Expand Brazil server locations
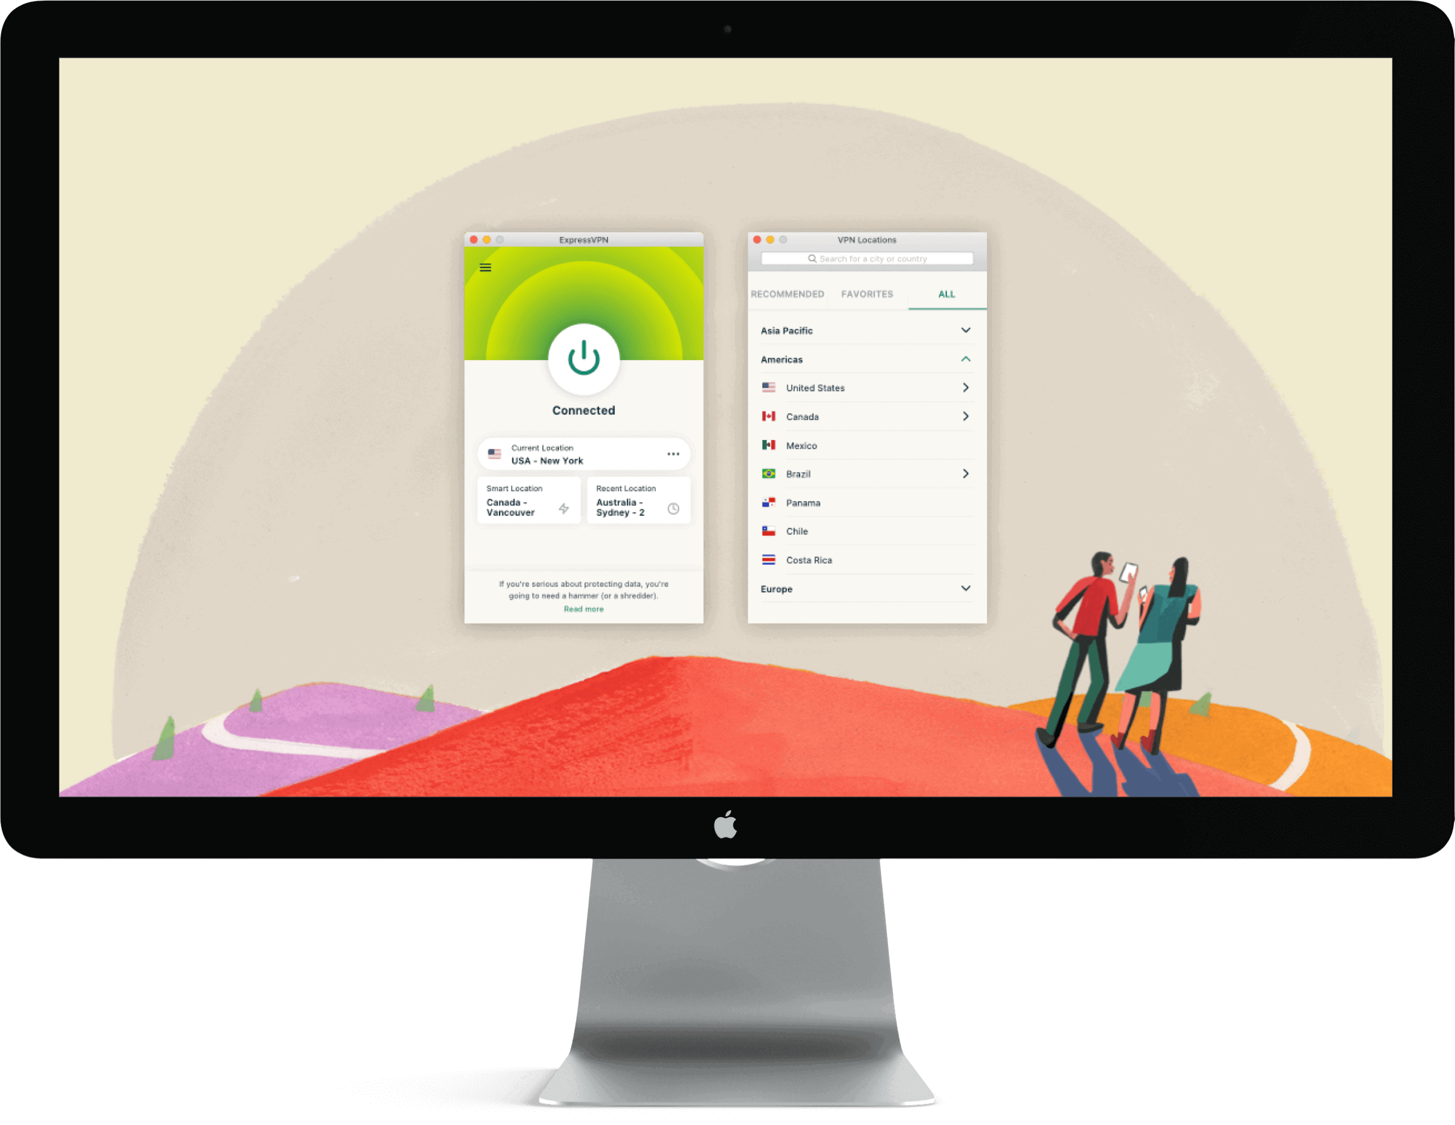The image size is (1455, 1125). coord(969,473)
